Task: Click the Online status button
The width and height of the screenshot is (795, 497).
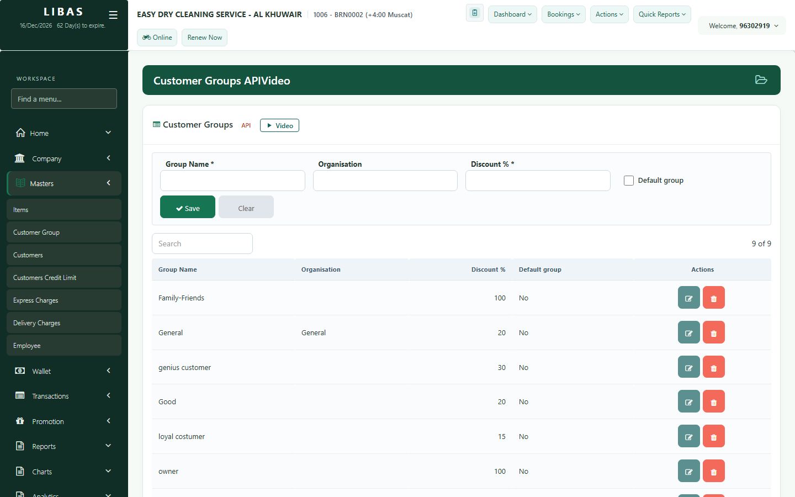Action: pos(157,38)
